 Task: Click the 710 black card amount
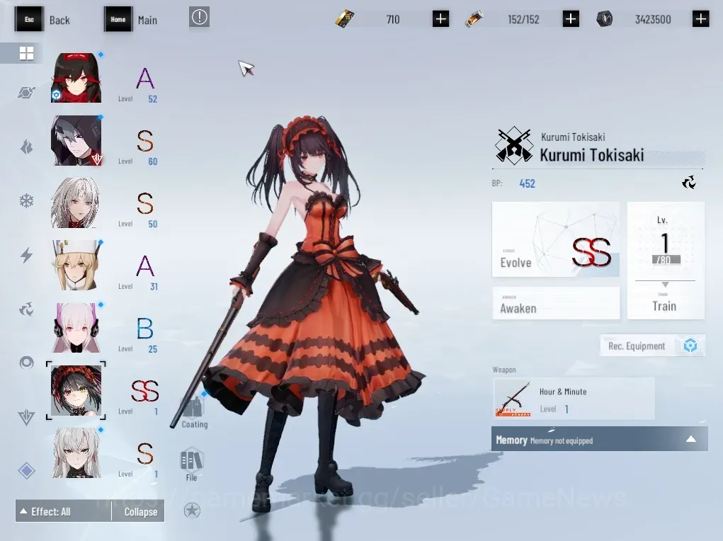click(x=393, y=19)
